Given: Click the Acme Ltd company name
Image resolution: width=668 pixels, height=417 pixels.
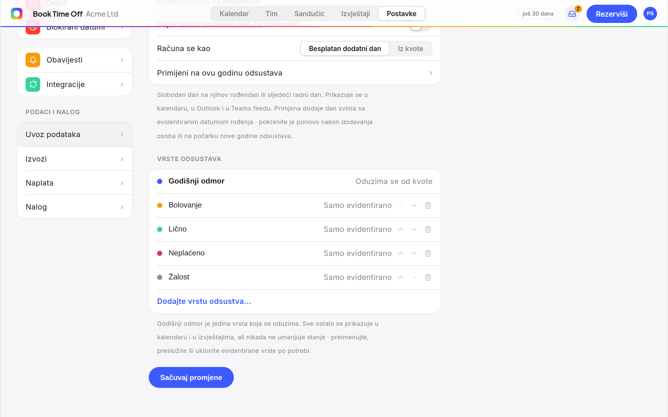Looking at the screenshot, I should (x=102, y=14).
